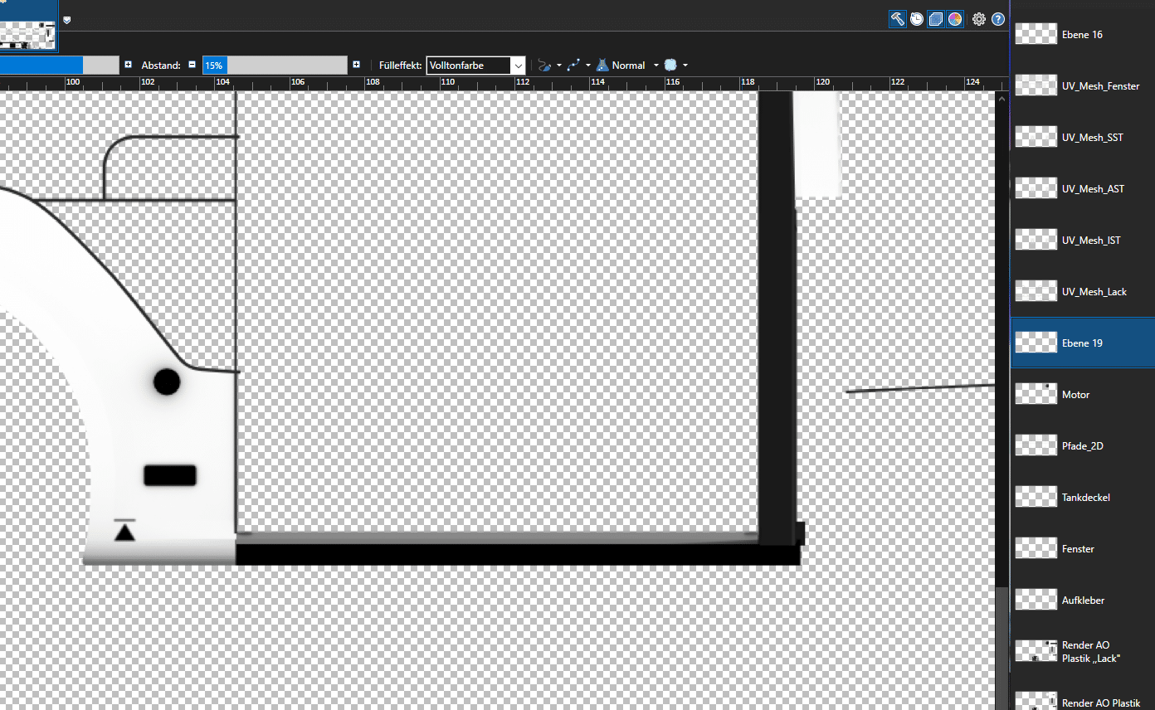The height and width of the screenshot is (710, 1155).
Task: Expand the image list arrow beside thumbnail
Action: [x=67, y=20]
